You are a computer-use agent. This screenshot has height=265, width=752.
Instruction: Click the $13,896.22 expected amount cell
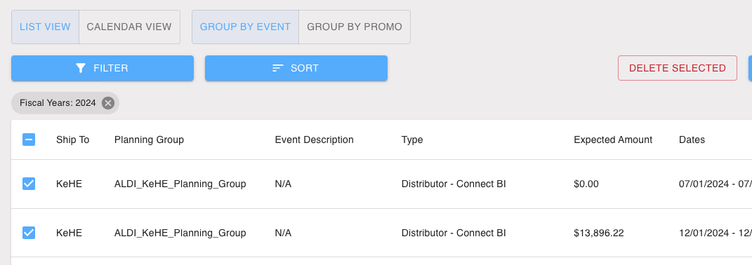click(598, 233)
